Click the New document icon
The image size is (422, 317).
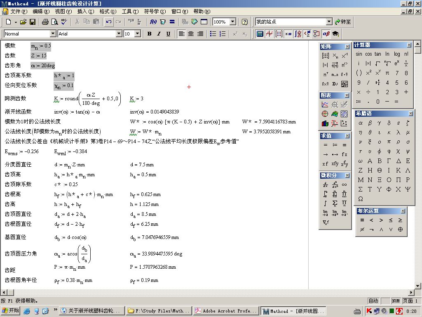9,22
